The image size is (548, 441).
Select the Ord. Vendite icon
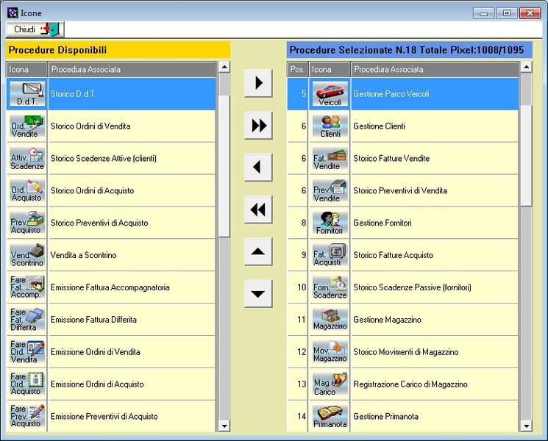point(27,126)
